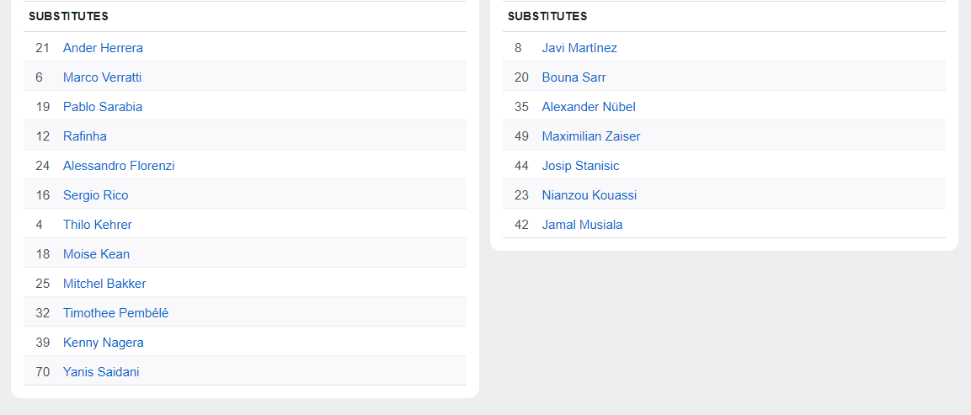This screenshot has height=415, width=971.
Task: Go to Jamal Musiala's player page
Action: tap(582, 225)
